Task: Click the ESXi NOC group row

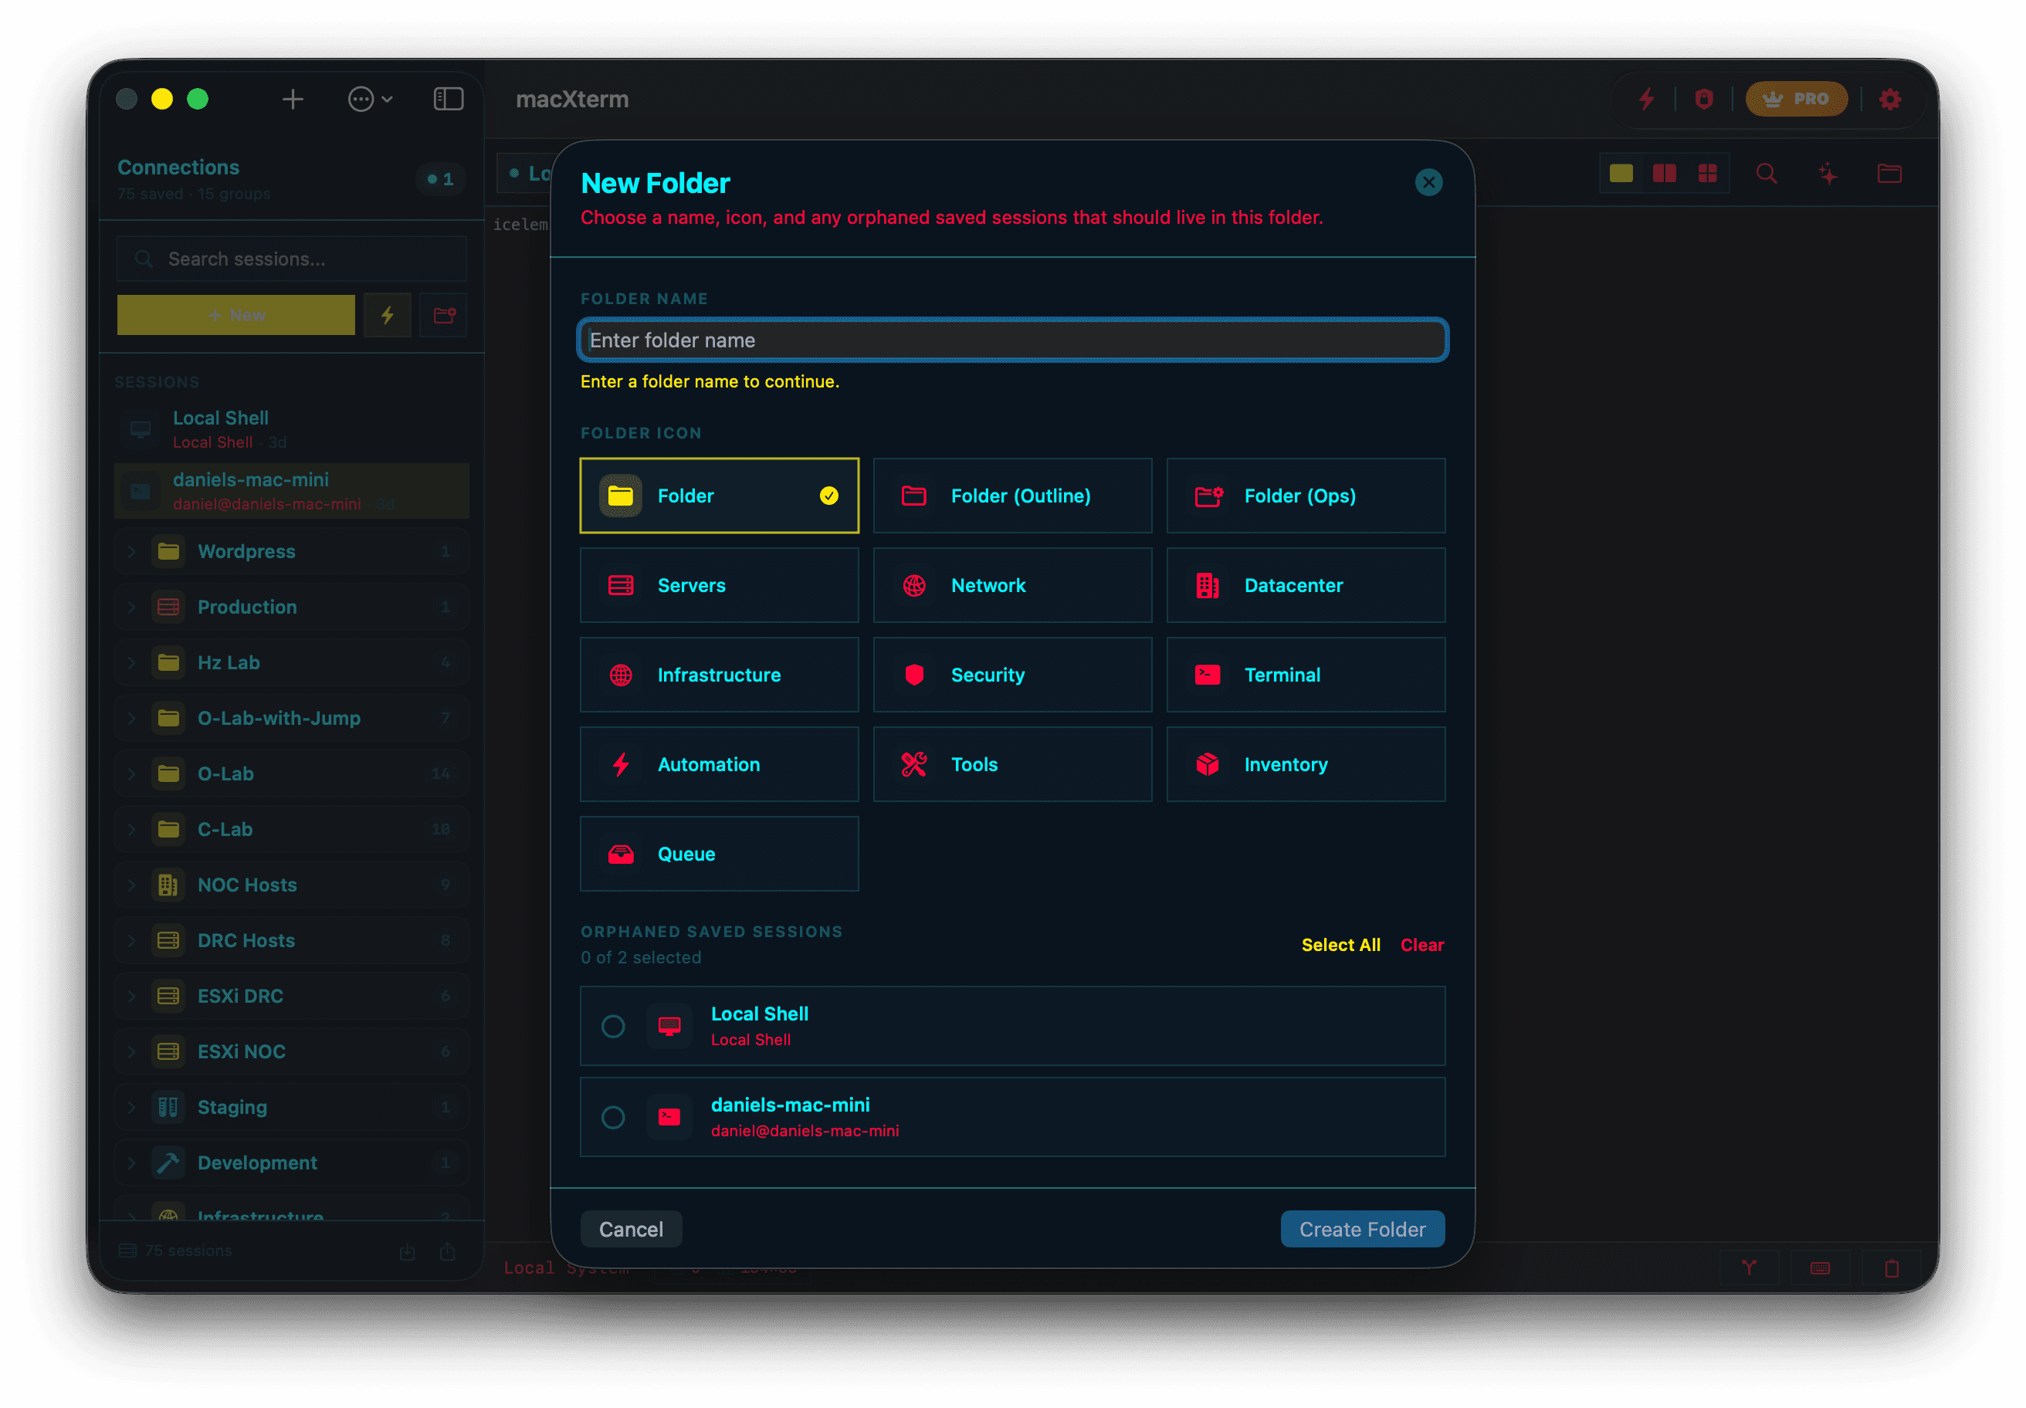Action: pos(291,1051)
